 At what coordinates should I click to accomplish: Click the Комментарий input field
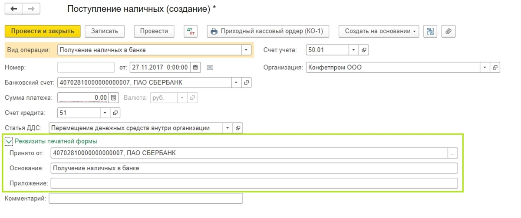pos(146,198)
